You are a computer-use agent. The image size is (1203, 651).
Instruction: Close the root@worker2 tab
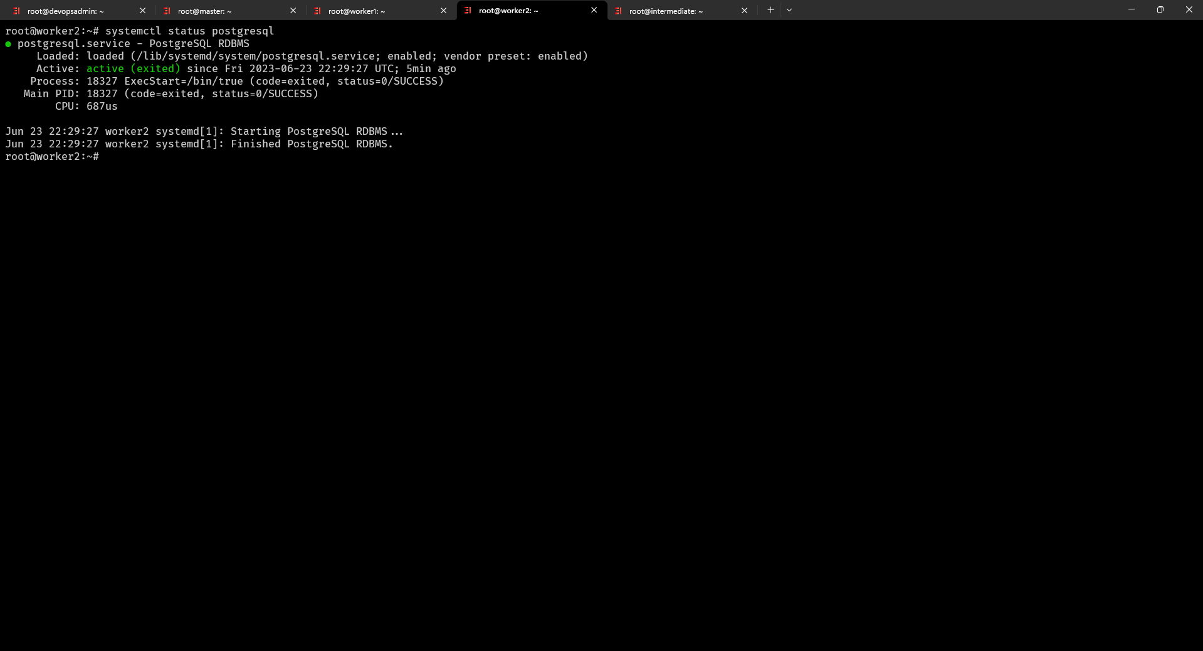(594, 10)
